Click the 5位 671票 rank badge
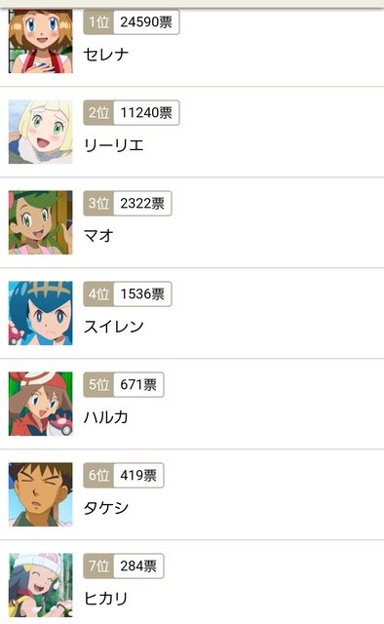This screenshot has height=624, width=384. tap(124, 385)
